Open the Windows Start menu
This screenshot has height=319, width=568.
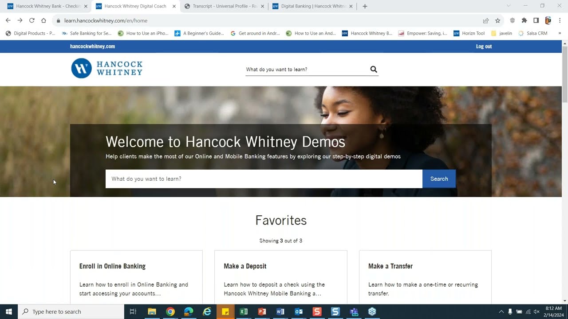(9, 311)
